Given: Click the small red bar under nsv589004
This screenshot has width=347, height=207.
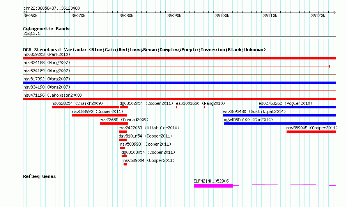Looking at the screenshot, I should point(125,164).
